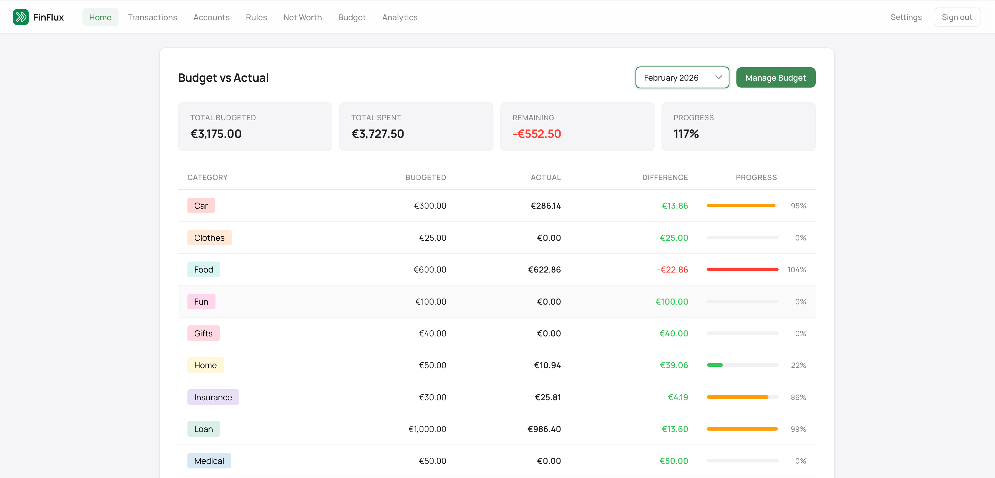This screenshot has height=478, width=995.
Task: Click the Food overspend progress bar
Action: [742, 269]
